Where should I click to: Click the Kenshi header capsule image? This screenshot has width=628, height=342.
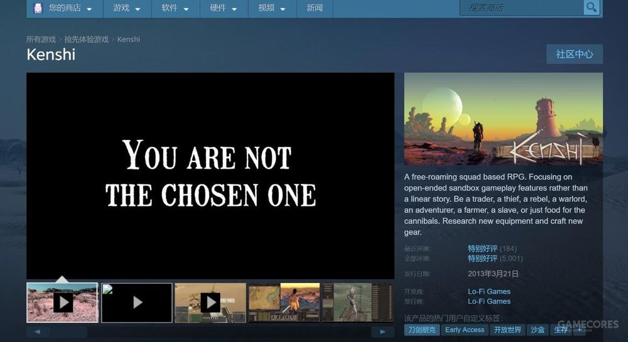point(504,119)
